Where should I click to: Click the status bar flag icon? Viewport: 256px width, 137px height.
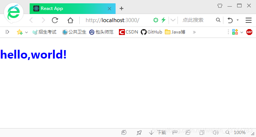point(175,133)
